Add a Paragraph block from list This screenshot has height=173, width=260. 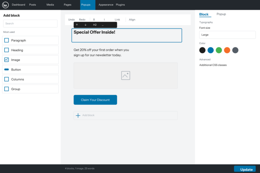coord(30,40)
